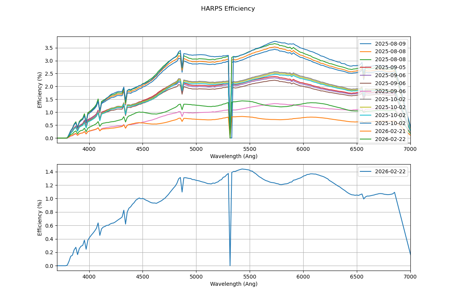Click the 7000 tick label under the upper plot
The width and height of the screenshot is (456, 304).
410,149
